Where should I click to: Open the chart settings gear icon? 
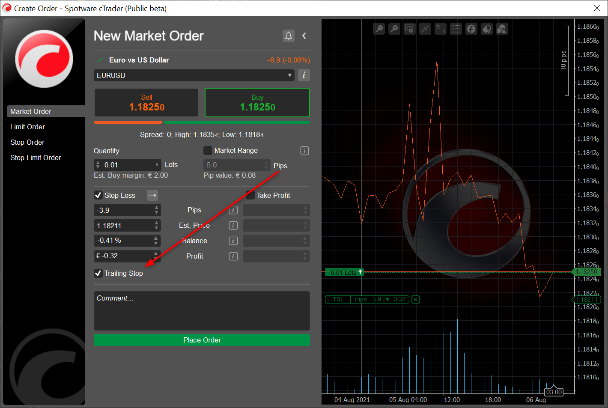coord(410,29)
